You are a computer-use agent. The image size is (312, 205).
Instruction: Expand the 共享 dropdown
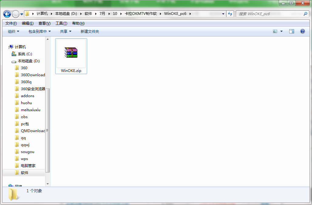66,32
